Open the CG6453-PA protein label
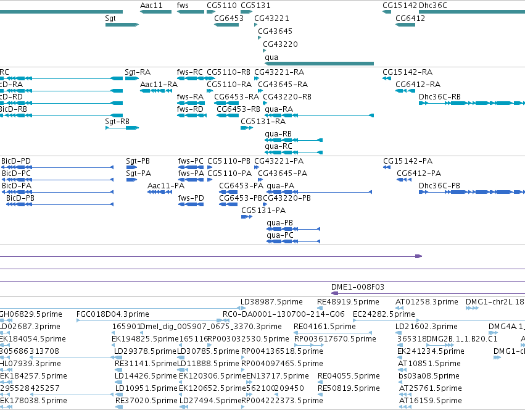The image size is (525, 410). coord(241,186)
